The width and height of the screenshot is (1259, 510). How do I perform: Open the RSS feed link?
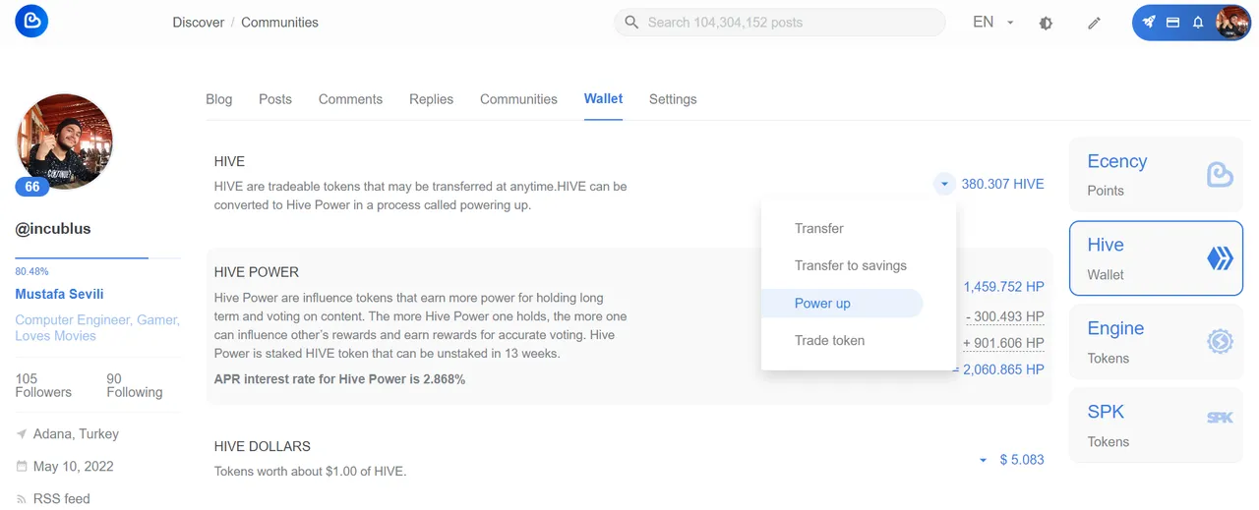click(61, 498)
